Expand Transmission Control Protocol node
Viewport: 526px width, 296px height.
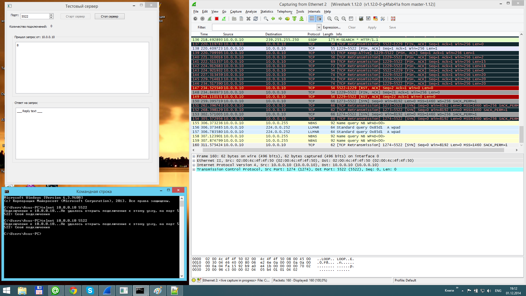tap(194, 169)
